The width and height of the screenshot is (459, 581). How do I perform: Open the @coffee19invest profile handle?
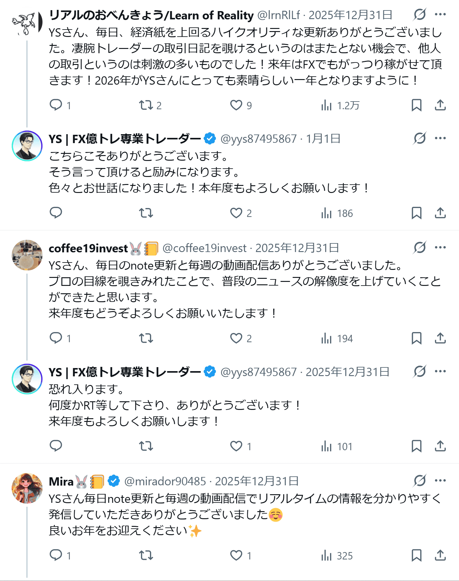(204, 248)
